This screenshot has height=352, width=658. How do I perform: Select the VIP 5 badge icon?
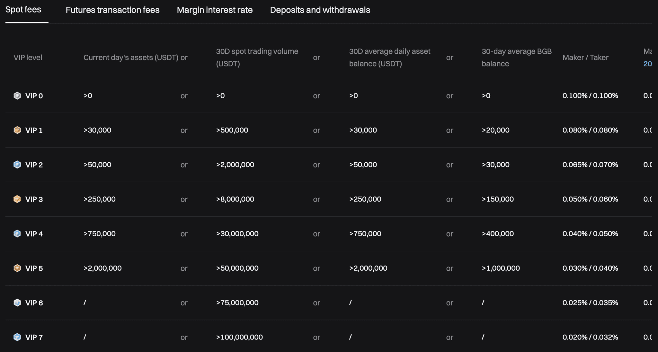(17, 268)
